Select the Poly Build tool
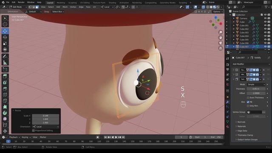This screenshot has height=153, width=272. [x=5, y=107]
